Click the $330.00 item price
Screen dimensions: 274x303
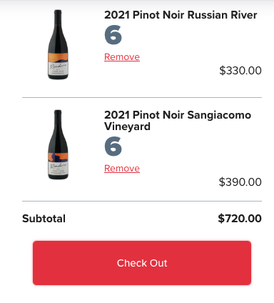240,71
